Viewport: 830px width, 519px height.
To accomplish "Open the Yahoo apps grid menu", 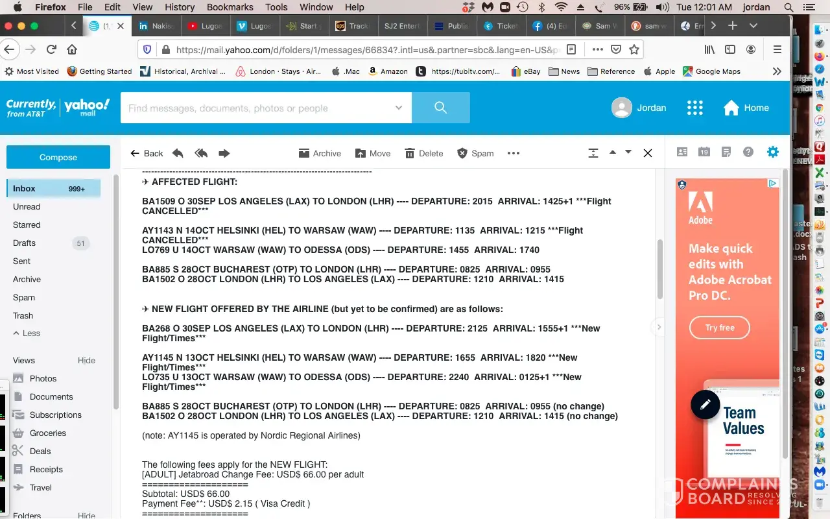I will (x=695, y=108).
